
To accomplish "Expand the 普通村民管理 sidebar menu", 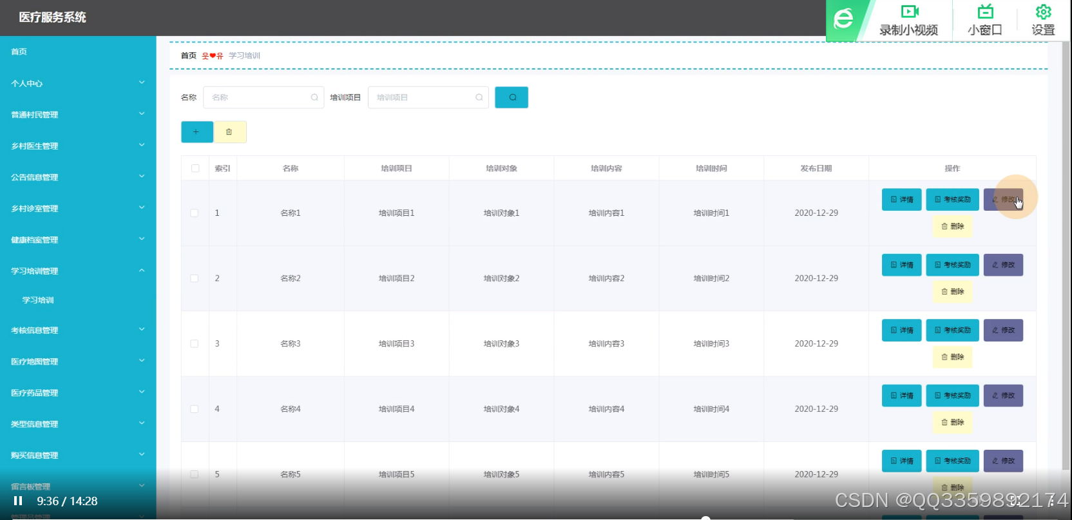I will 78,115.
